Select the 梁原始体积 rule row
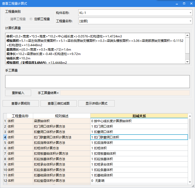Viewport: 195px width, 188px height. click(x=61, y=121)
